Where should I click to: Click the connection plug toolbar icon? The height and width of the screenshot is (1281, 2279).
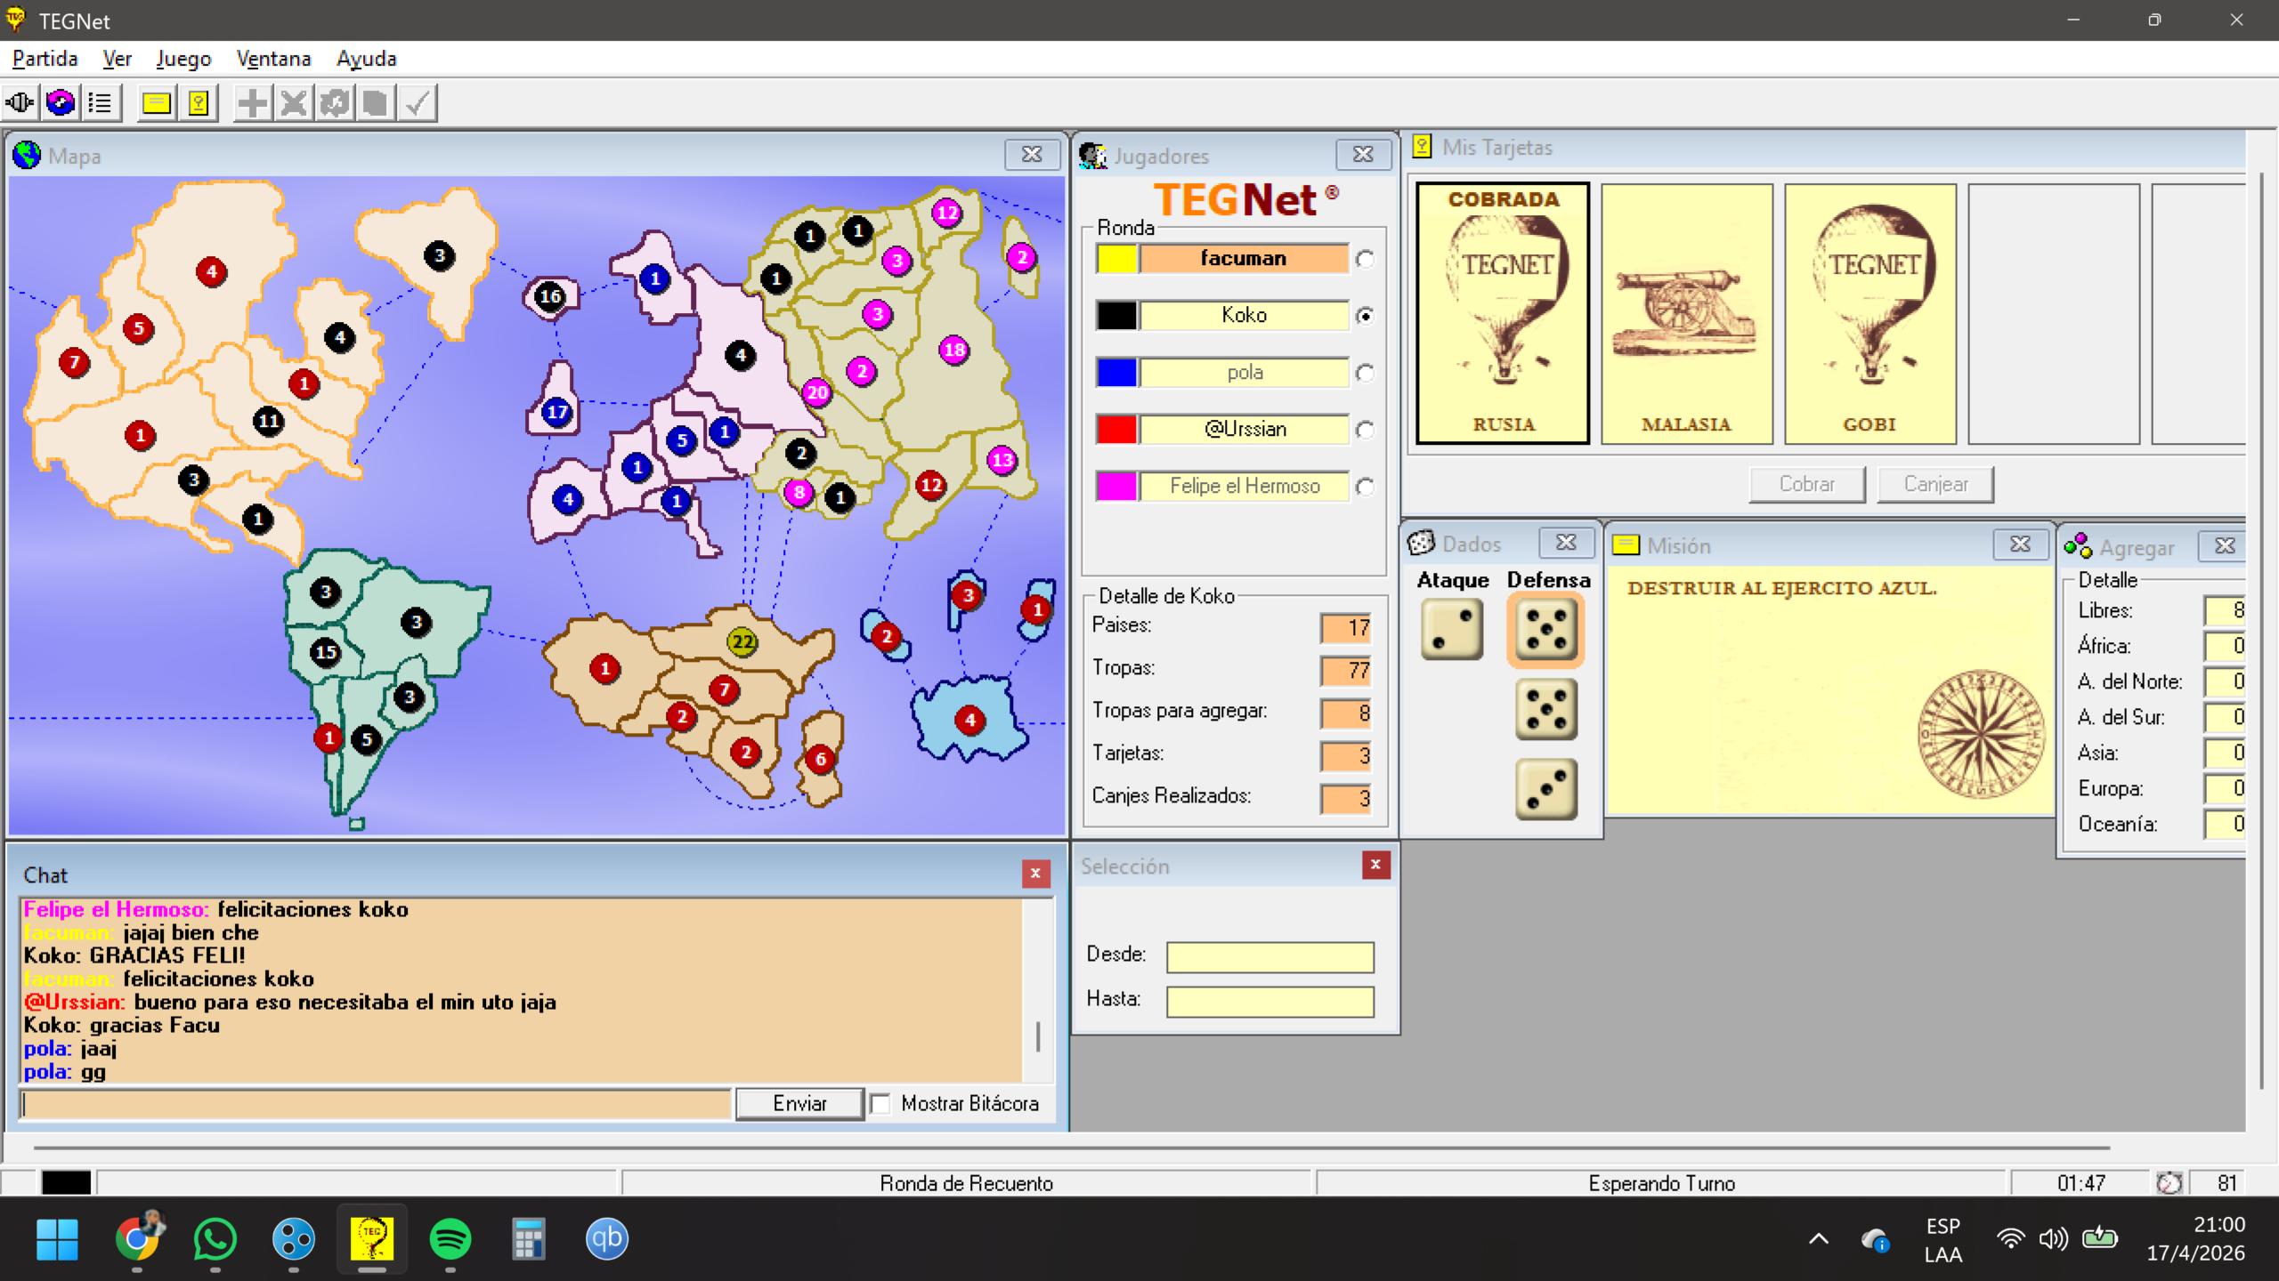(x=20, y=103)
